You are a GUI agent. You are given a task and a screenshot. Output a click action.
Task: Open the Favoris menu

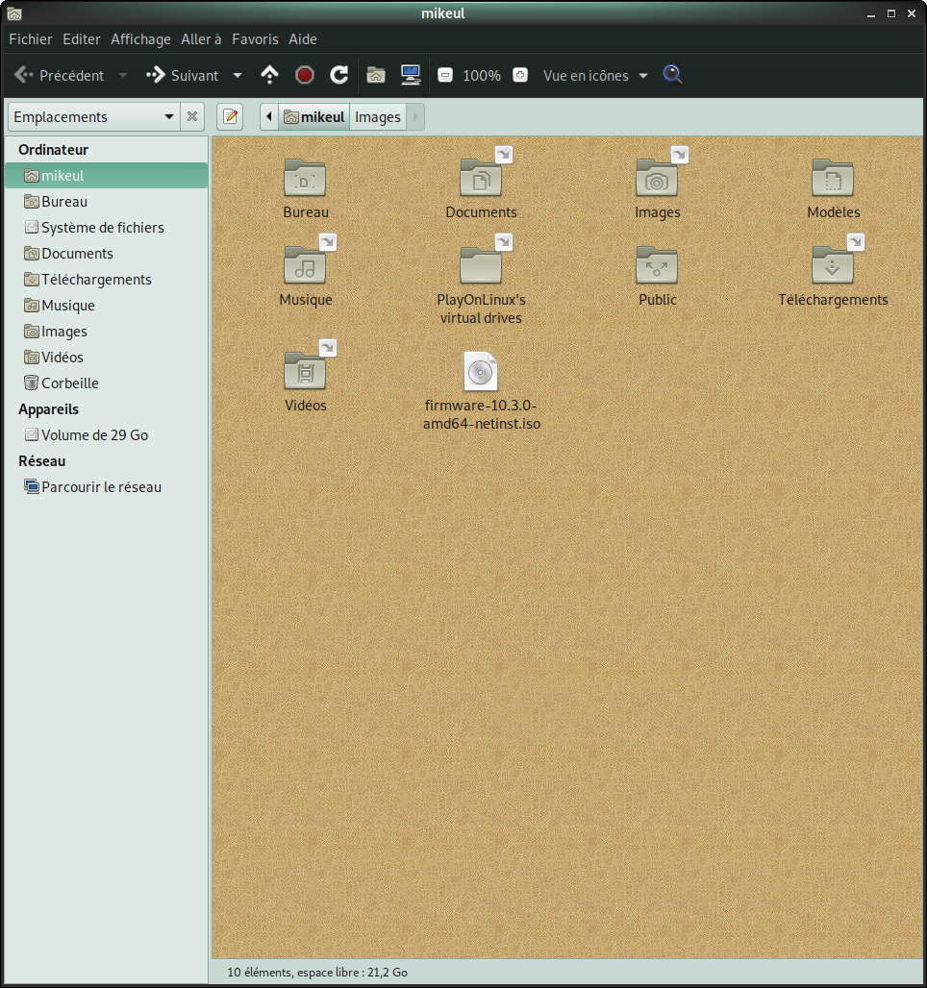coord(255,39)
